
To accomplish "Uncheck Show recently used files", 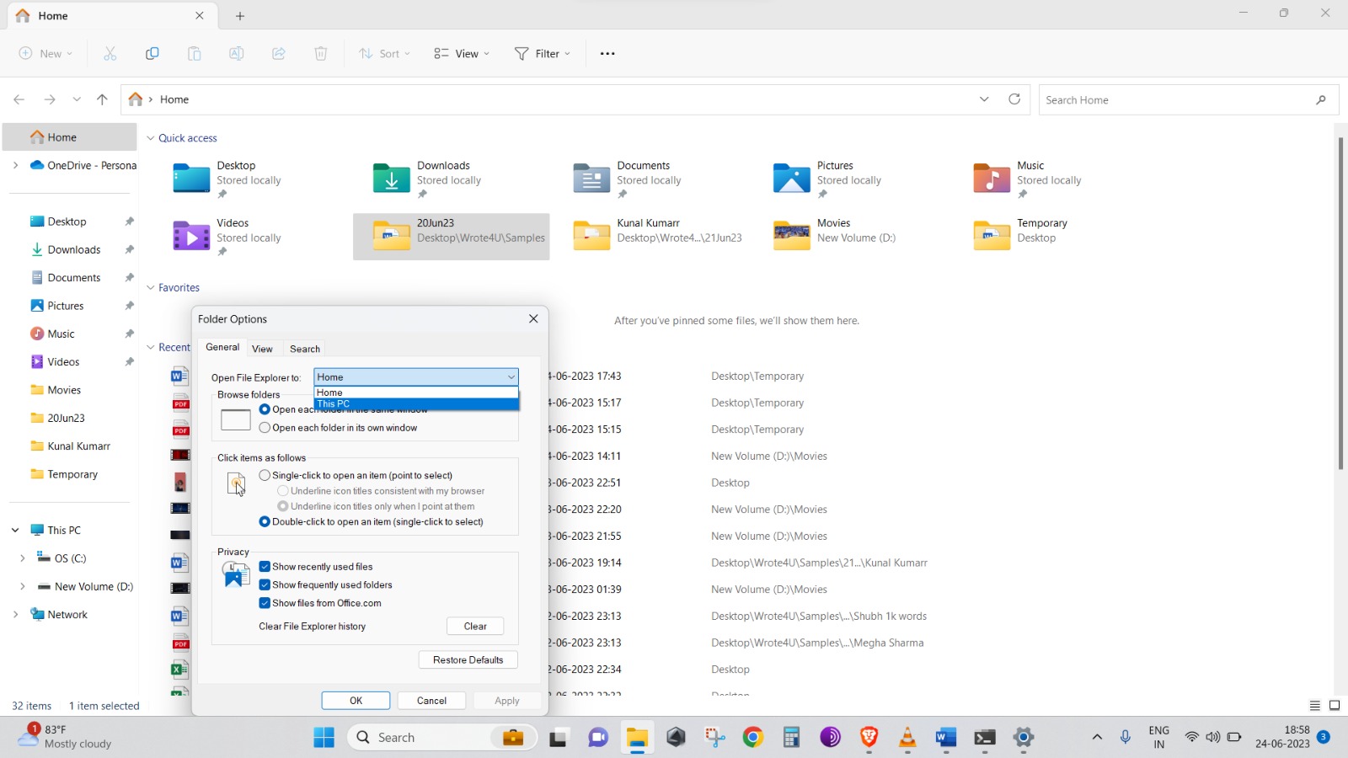I will [265, 567].
